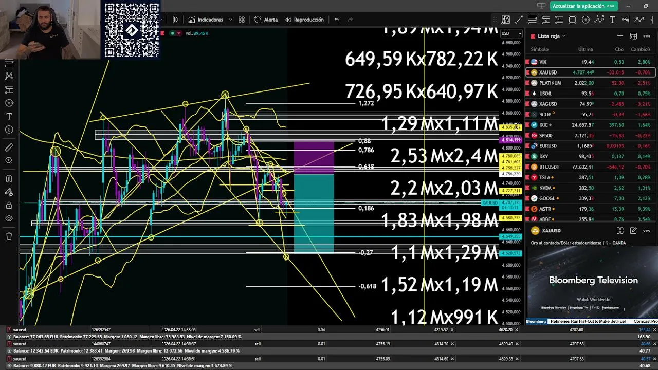The height and width of the screenshot is (370, 658).
Task: Select the text tool in favorites toolbar
Action: [x=612, y=20]
